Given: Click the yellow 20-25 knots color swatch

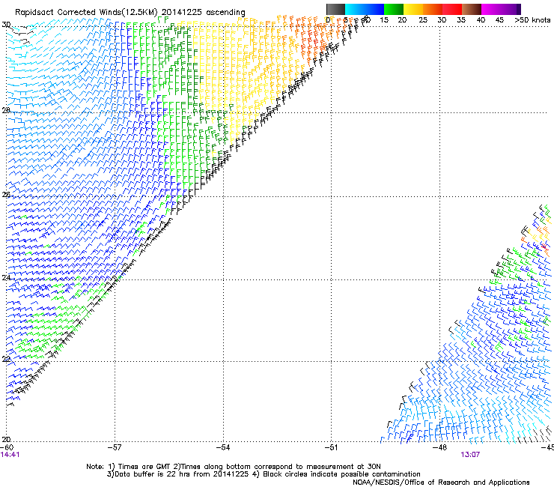Looking at the screenshot, I should [413, 9].
